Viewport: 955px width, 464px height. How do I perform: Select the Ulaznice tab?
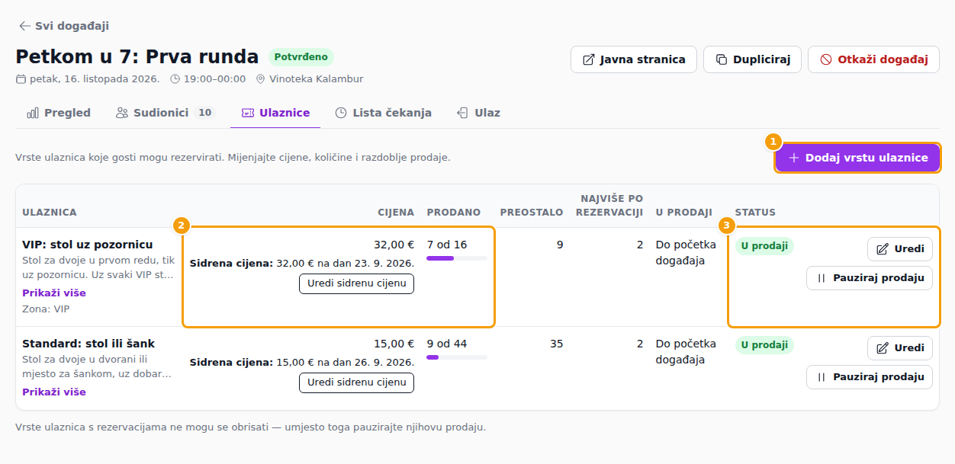[275, 113]
